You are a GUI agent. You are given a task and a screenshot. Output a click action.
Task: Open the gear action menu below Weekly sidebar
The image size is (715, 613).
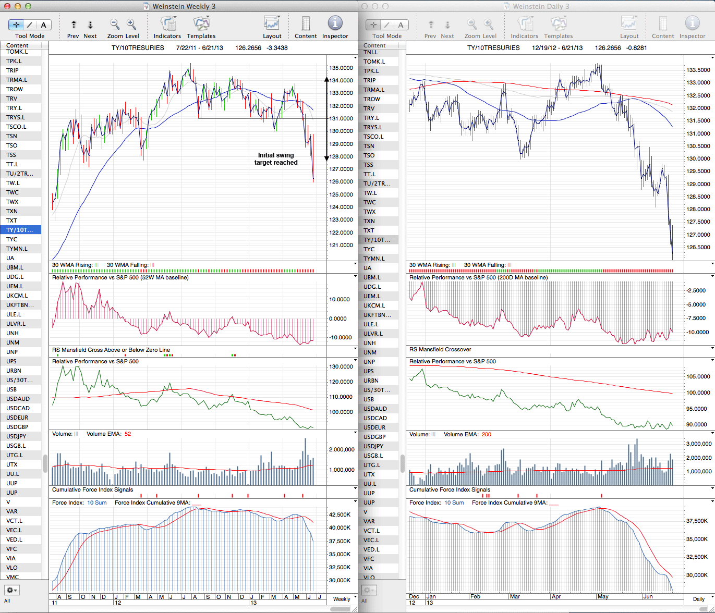11,590
